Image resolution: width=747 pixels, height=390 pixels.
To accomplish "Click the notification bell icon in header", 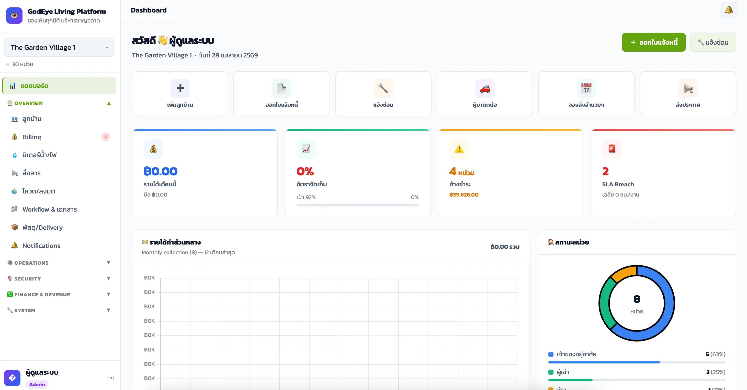I will [729, 10].
